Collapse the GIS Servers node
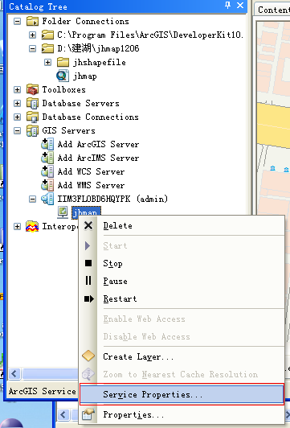This screenshot has width=290, height=428. pyautogui.click(x=17, y=130)
